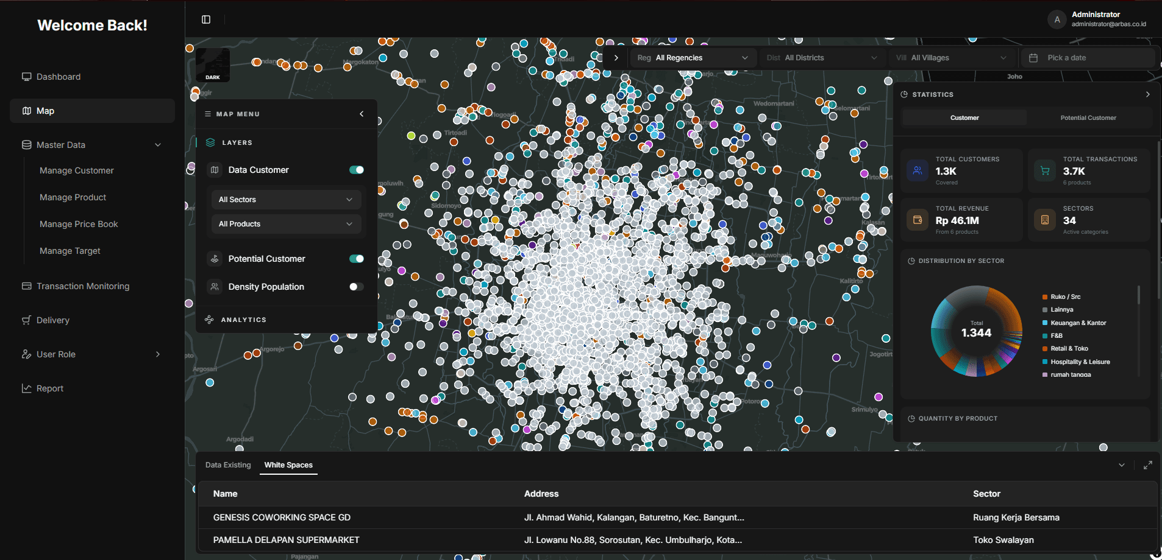Select GENESIS COWORKING SPACE GD row
Viewport: 1162px width, 560px height.
[x=678, y=517]
